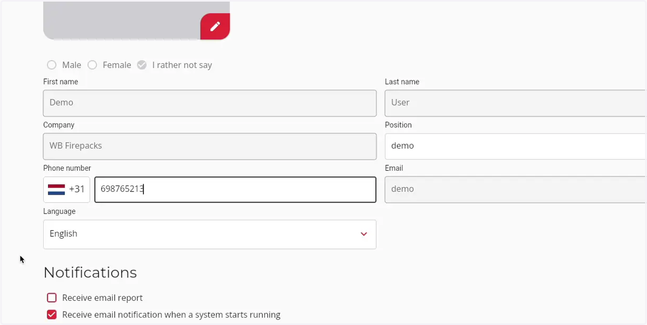Click the Notifications heading
The width and height of the screenshot is (647, 325).
[90, 273]
